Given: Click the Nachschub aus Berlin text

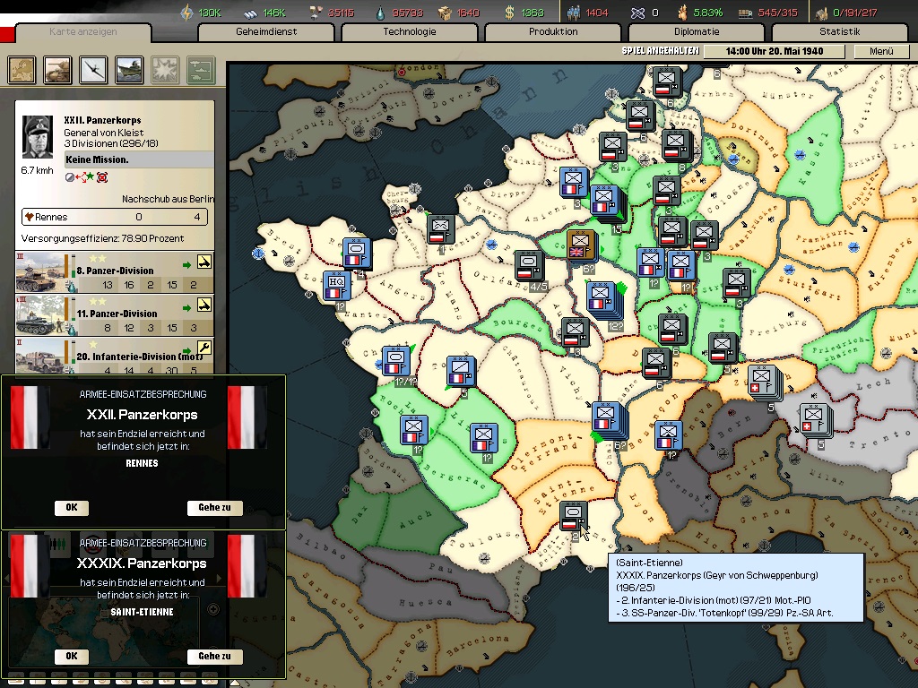Looking at the screenshot, I should (168, 199).
